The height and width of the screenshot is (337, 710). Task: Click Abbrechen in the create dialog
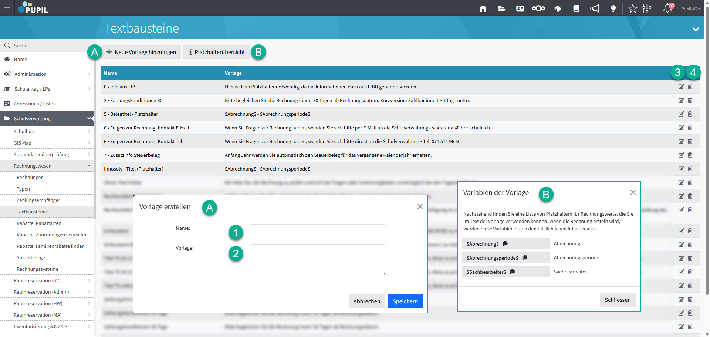tap(367, 301)
